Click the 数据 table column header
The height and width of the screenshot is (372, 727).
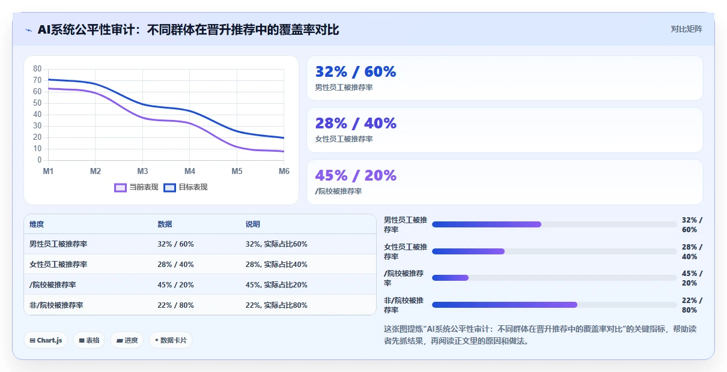tap(165, 224)
